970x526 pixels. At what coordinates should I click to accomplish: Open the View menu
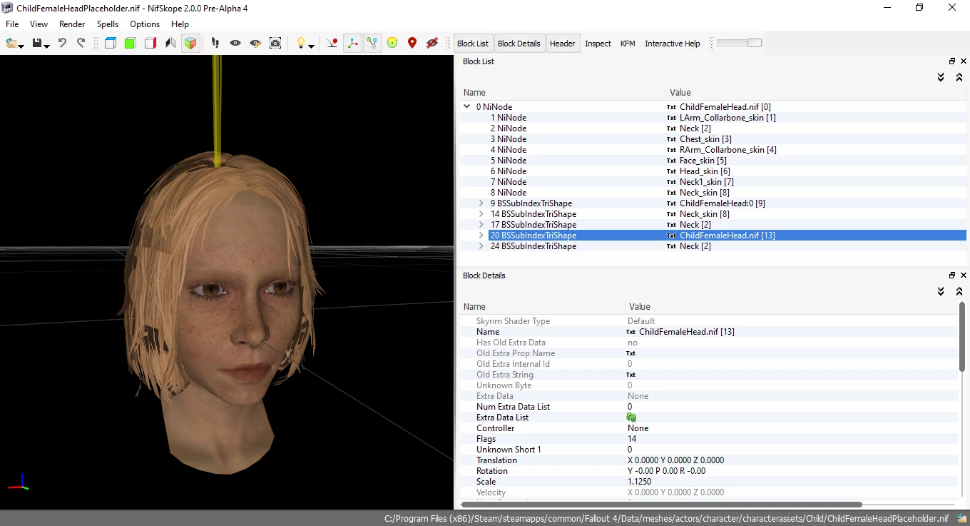coord(39,24)
